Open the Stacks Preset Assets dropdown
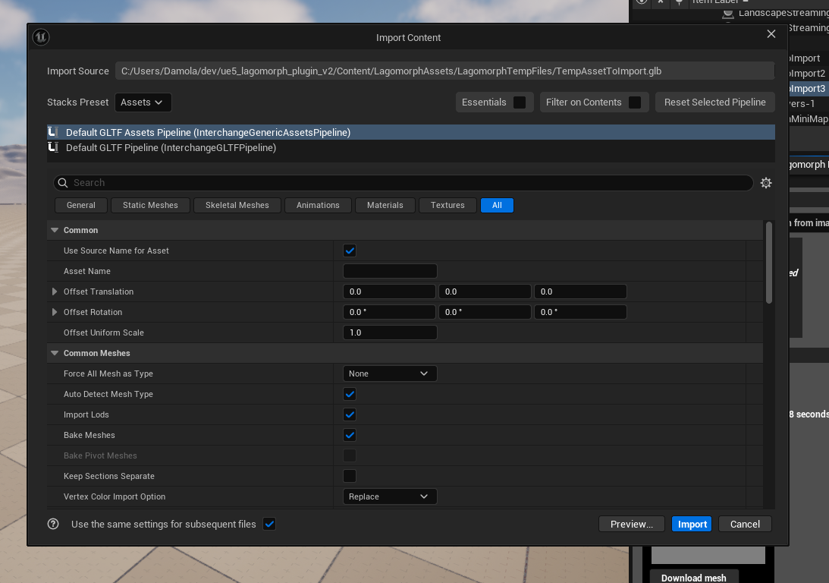829x583 pixels. pyautogui.click(x=143, y=102)
